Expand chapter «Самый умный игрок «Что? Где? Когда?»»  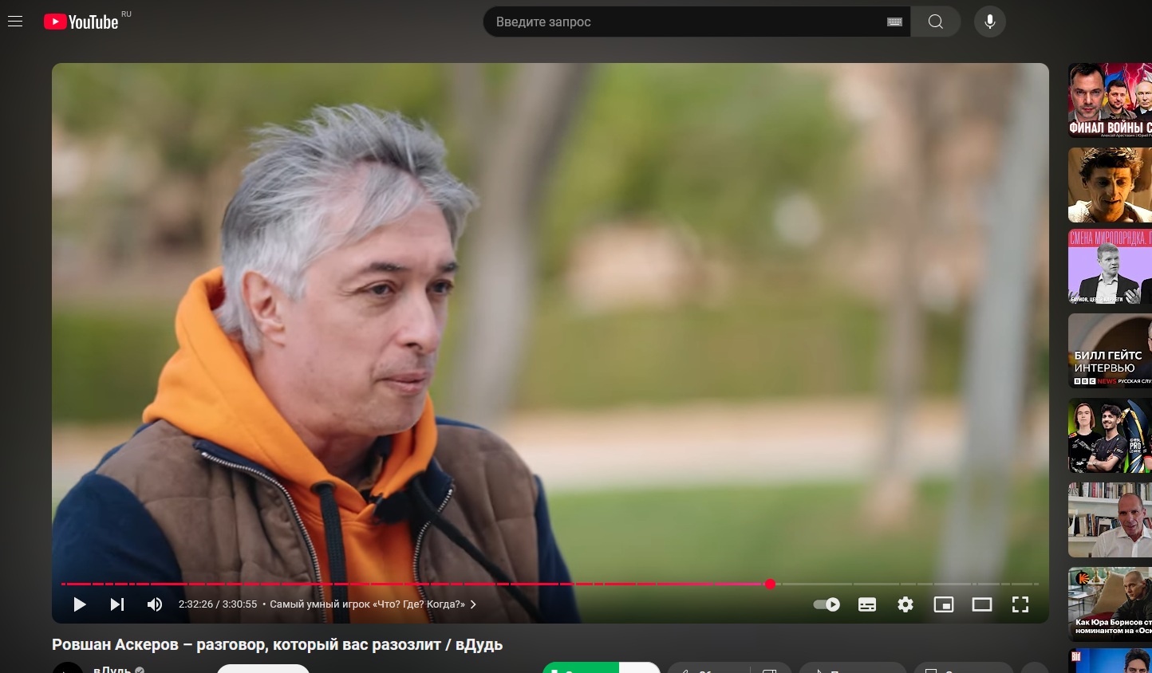click(372, 604)
